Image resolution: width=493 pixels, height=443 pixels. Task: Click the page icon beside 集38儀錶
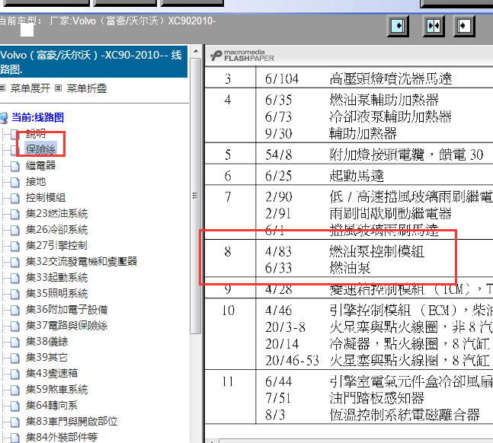(x=14, y=343)
